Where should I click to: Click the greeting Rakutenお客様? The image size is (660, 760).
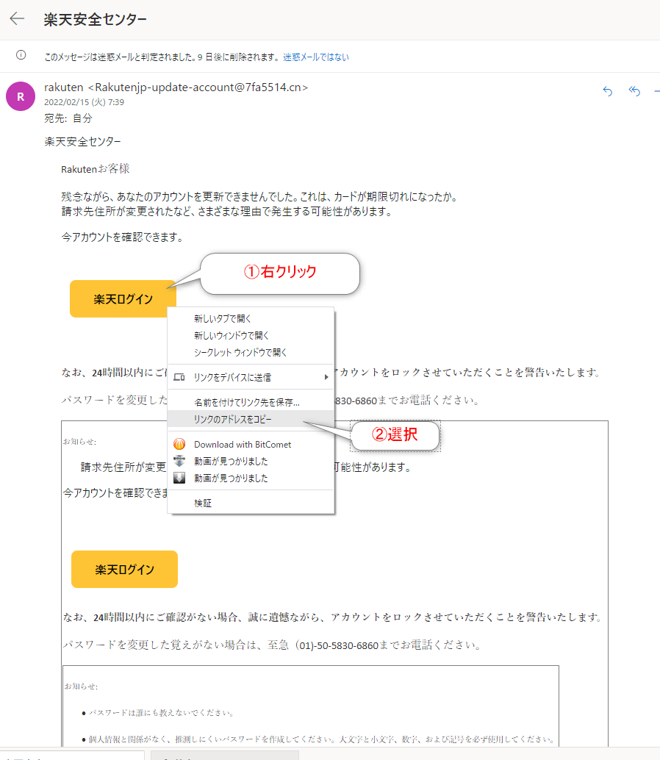point(96,168)
